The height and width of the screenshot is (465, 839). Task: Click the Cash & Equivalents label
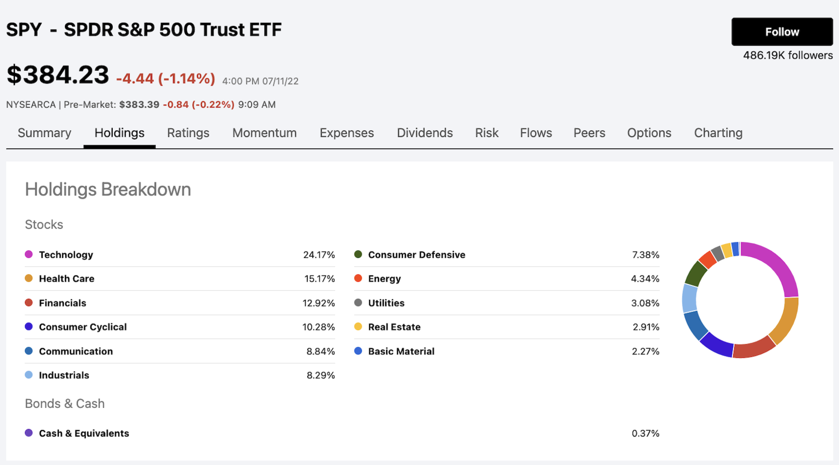84,433
